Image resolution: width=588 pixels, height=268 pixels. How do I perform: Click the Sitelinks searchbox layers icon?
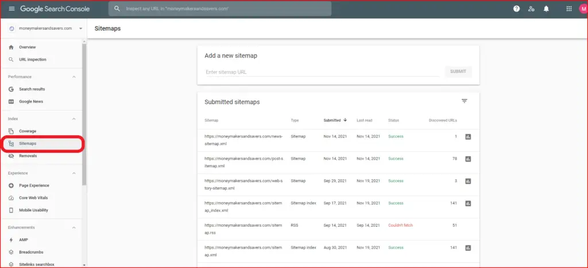pos(11,264)
